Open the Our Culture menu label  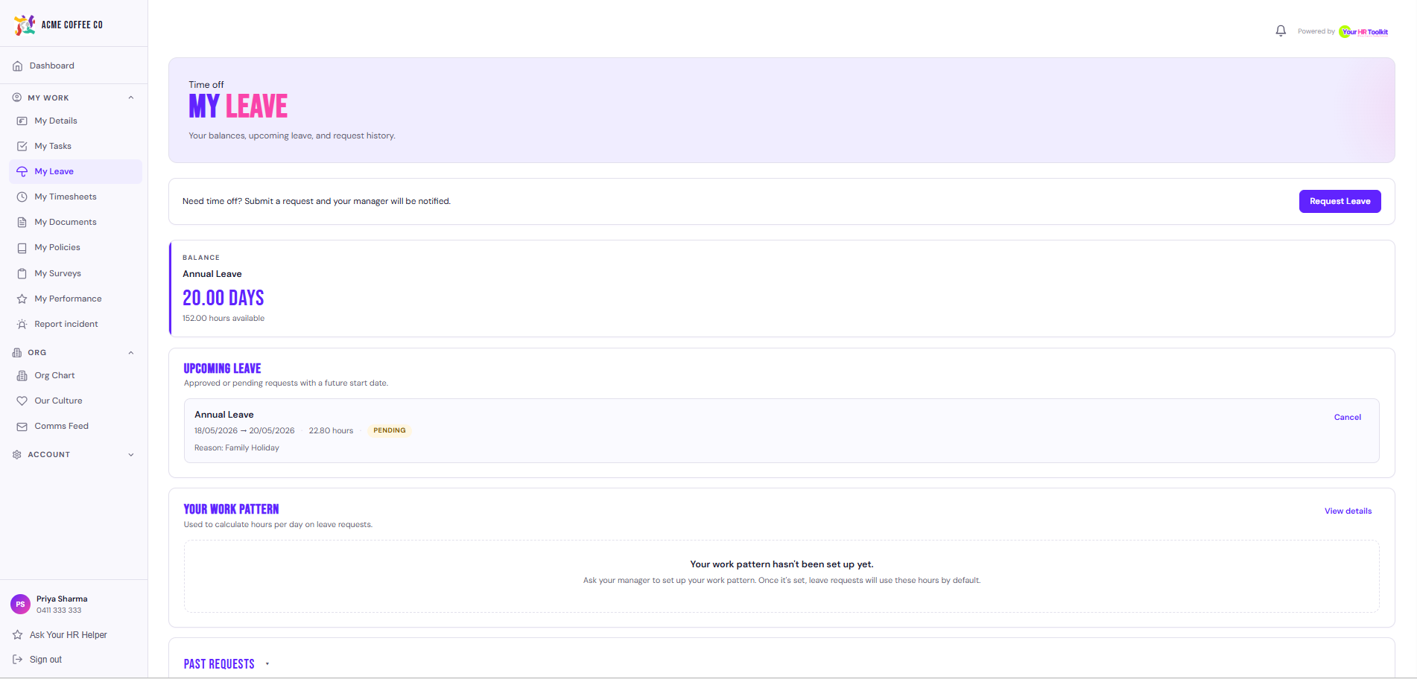click(x=58, y=401)
